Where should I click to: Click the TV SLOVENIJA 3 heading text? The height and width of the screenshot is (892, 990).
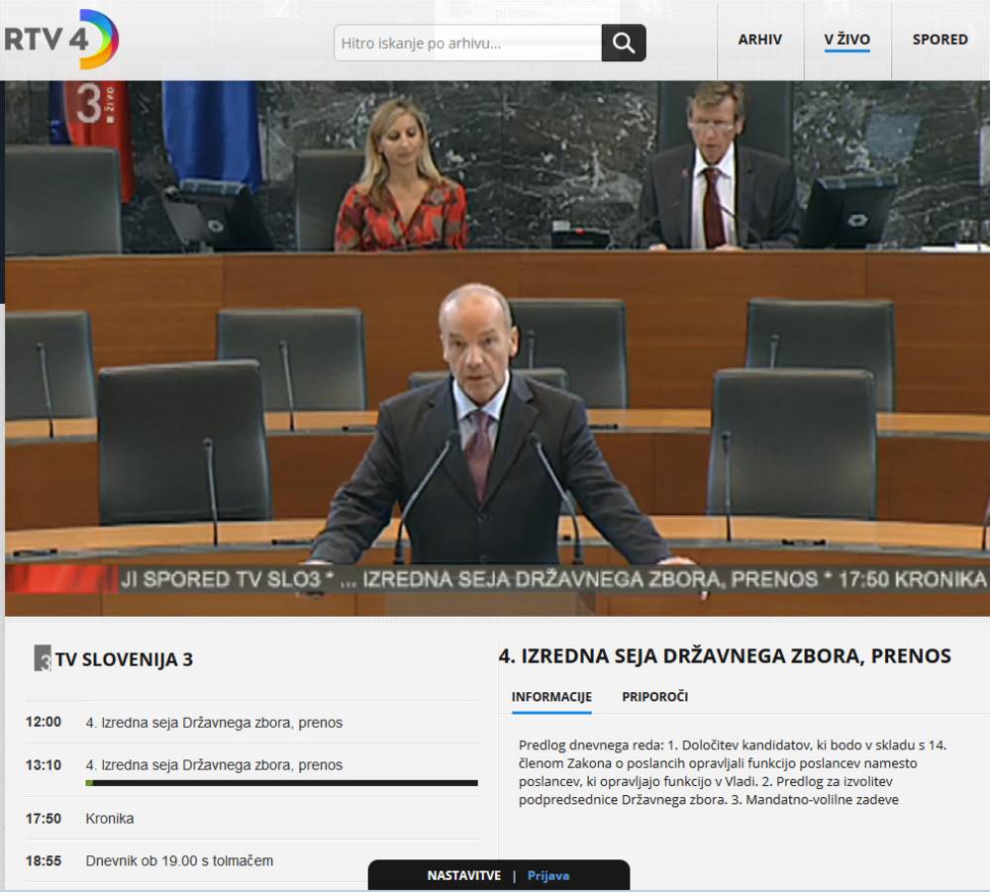coord(124,660)
